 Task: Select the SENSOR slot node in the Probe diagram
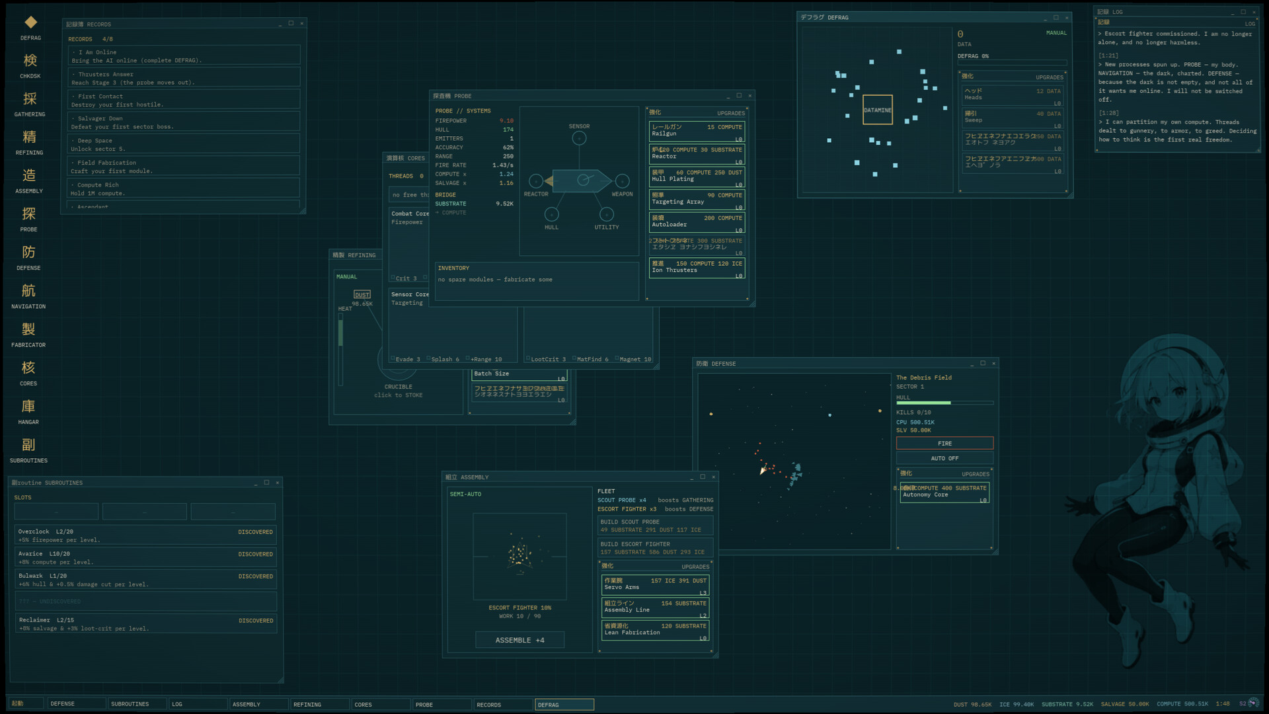coord(579,138)
